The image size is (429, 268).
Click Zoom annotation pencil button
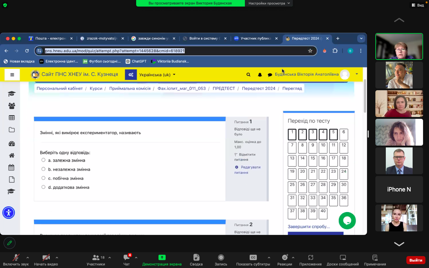10,243
